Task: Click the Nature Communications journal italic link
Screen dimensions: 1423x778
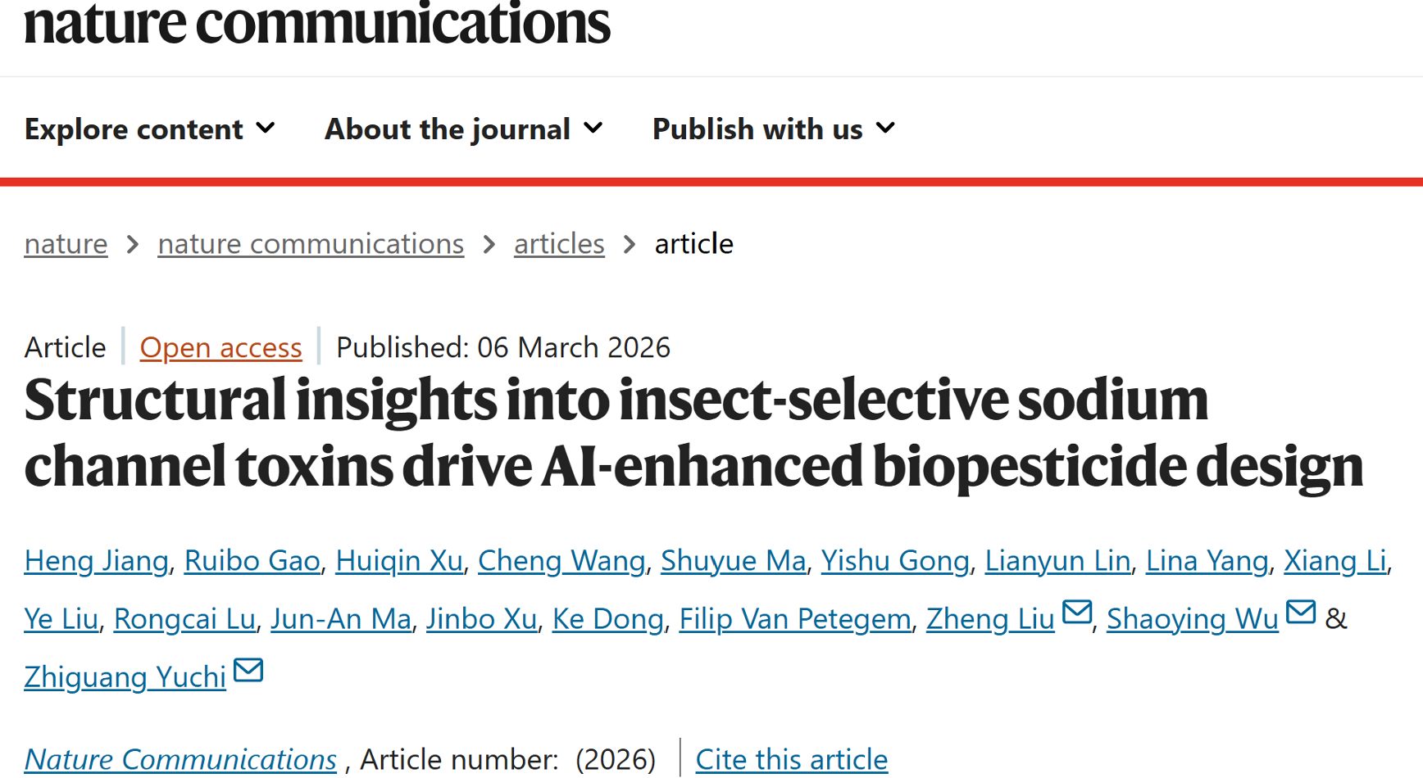Action: pyautogui.click(x=180, y=759)
